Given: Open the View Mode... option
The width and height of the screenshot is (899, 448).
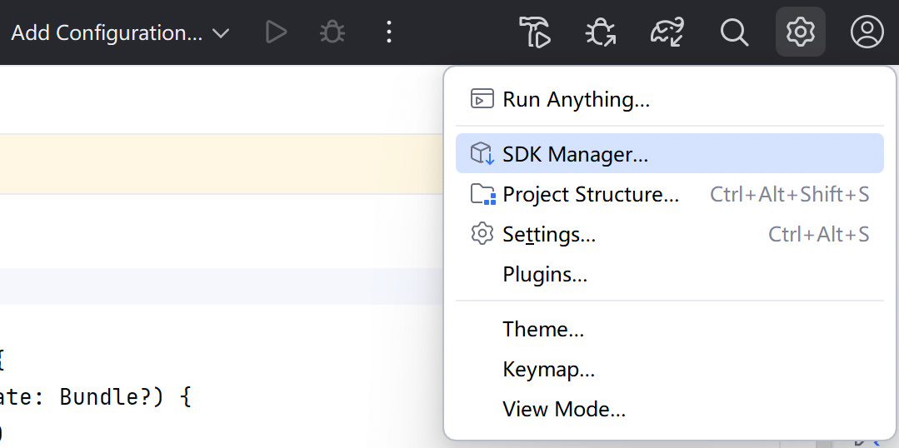Looking at the screenshot, I should coord(564,409).
